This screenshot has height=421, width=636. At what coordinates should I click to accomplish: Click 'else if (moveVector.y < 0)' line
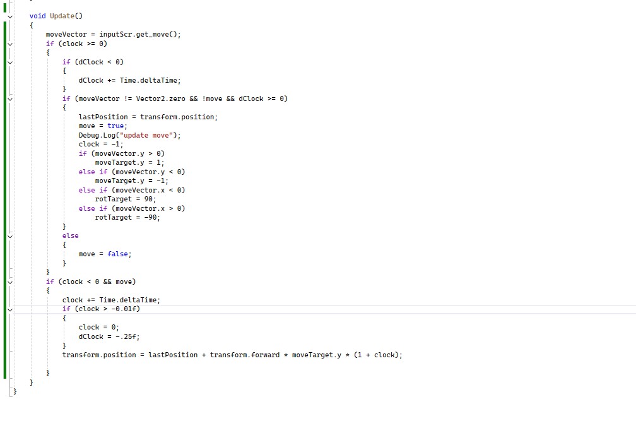coord(132,172)
